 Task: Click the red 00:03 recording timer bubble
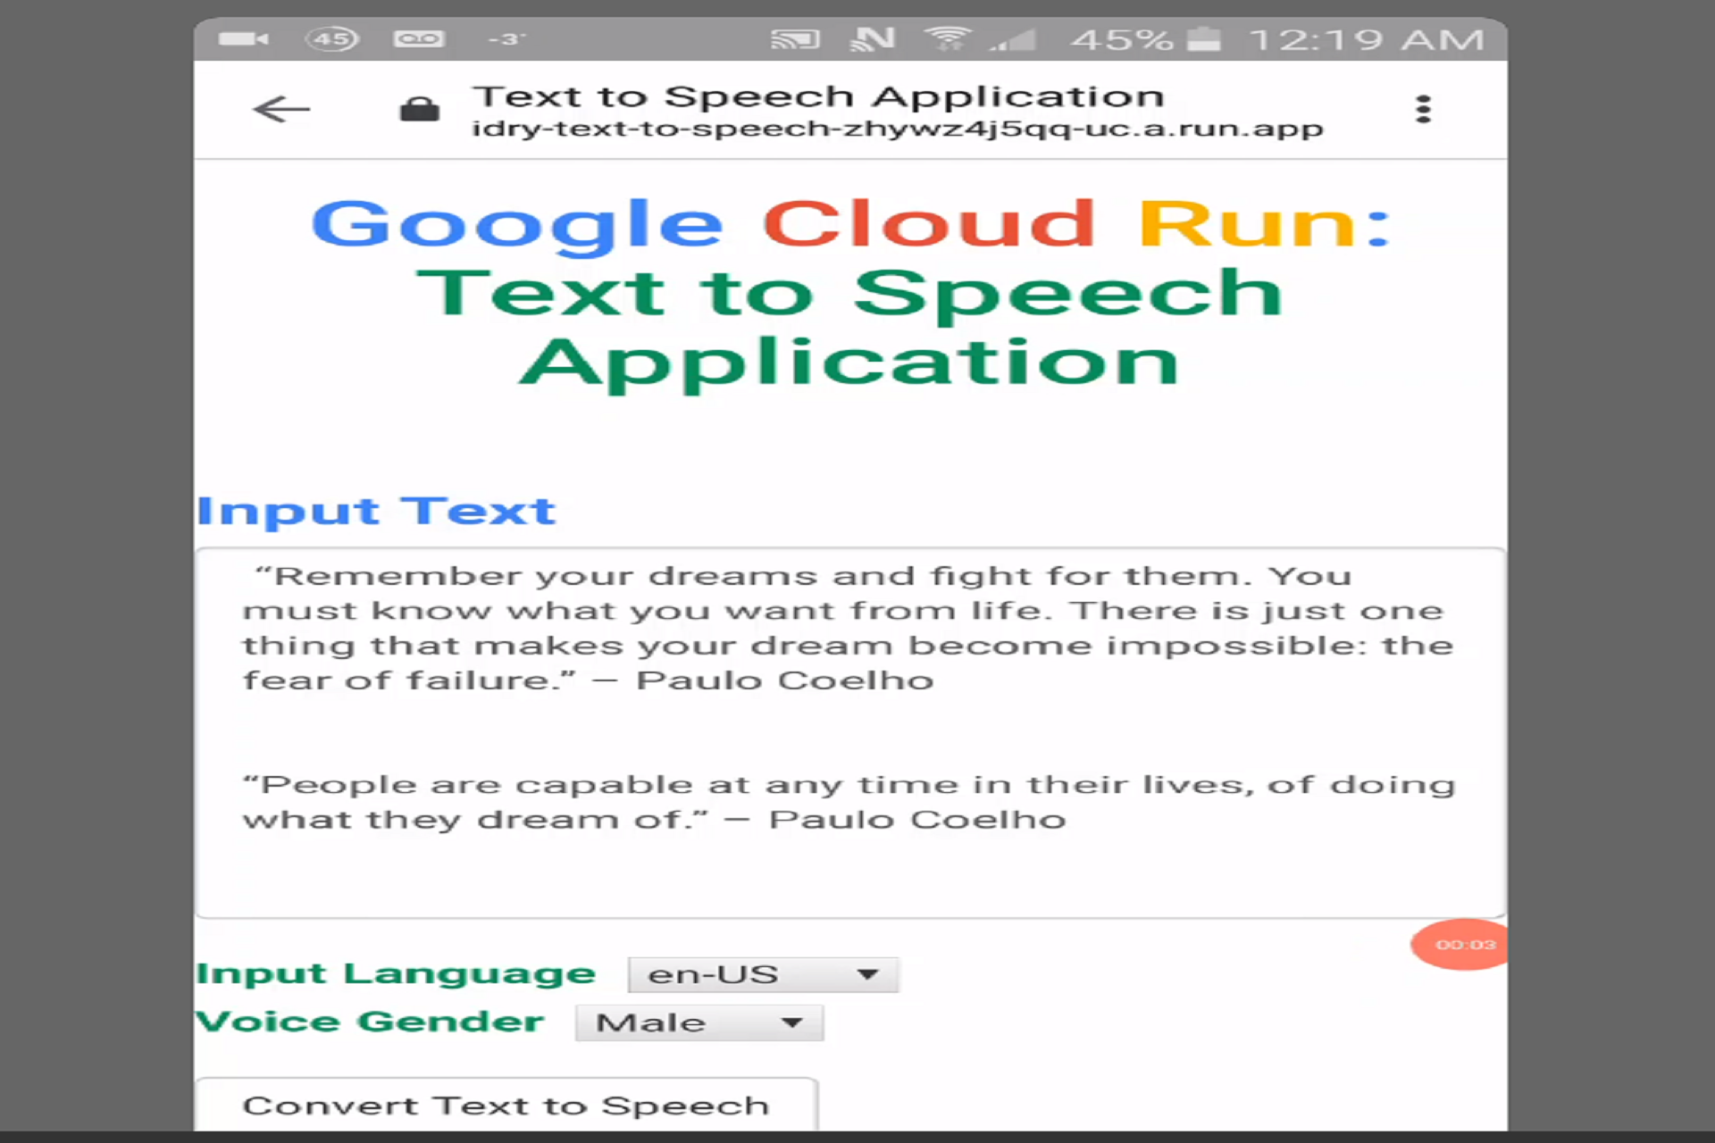point(1460,945)
